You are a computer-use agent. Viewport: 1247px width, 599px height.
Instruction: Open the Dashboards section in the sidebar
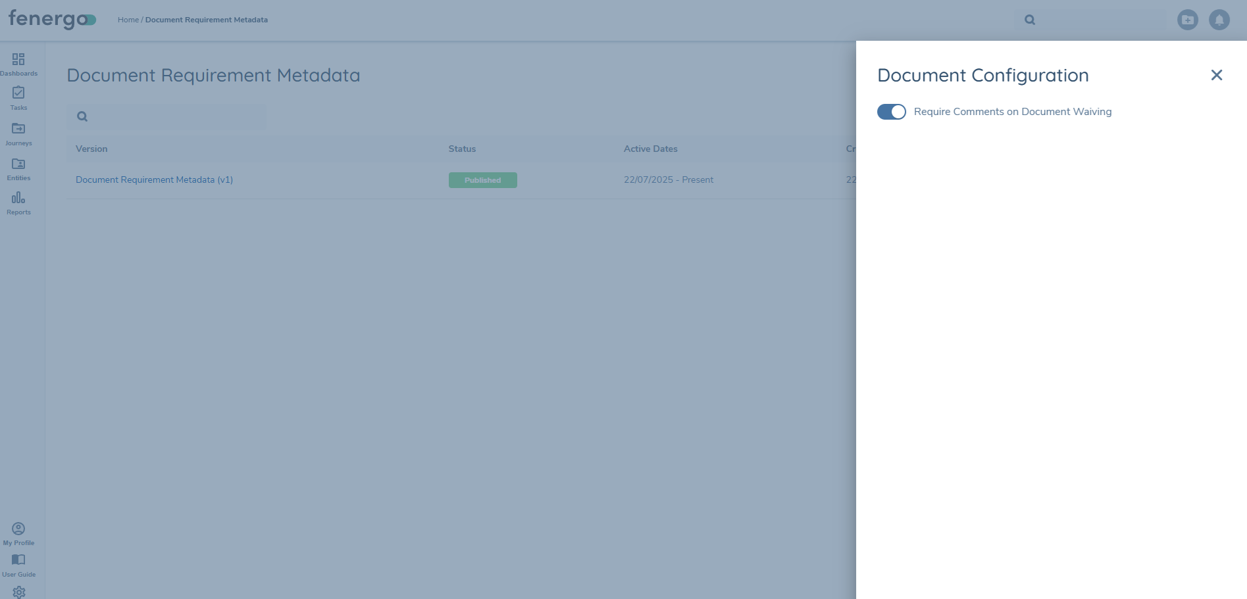[x=18, y=63]
